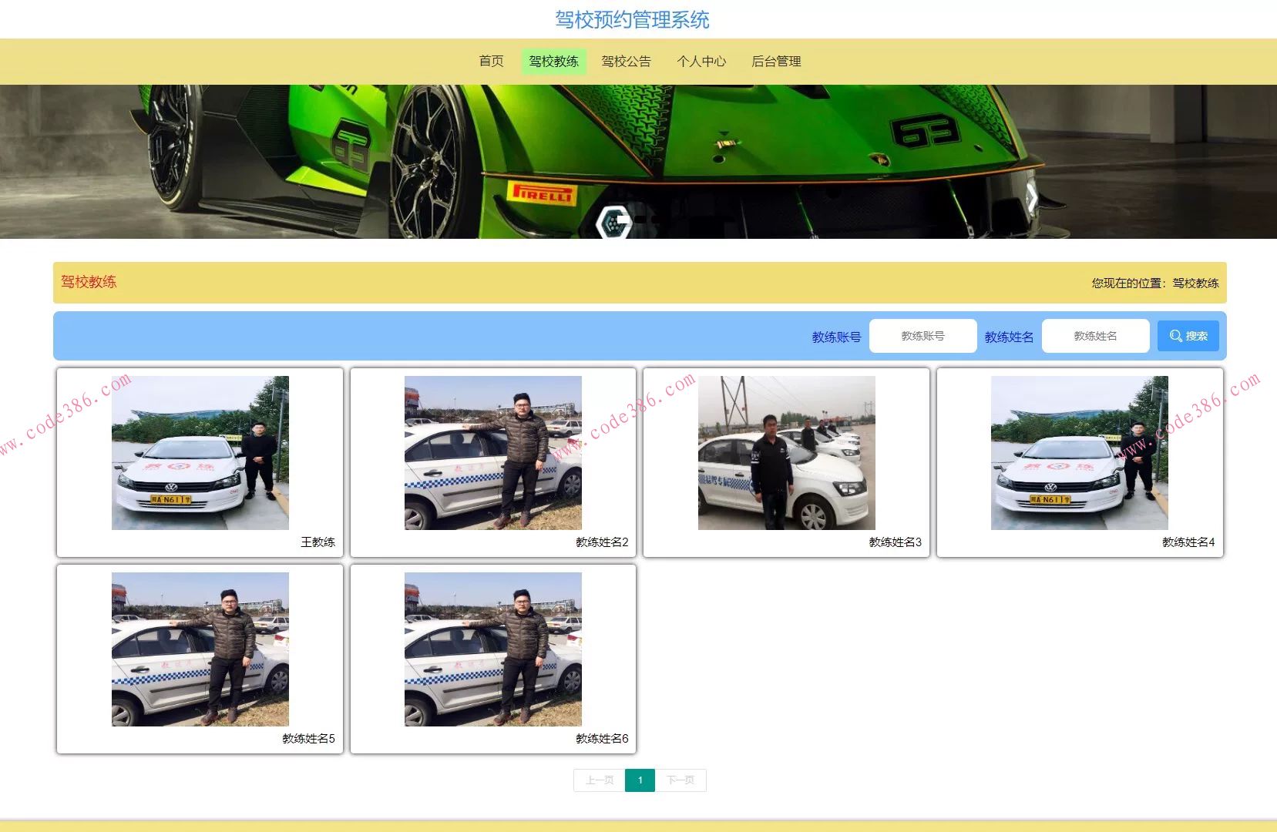
Task: Click the 上一页 pagination button
Action: 600,780
